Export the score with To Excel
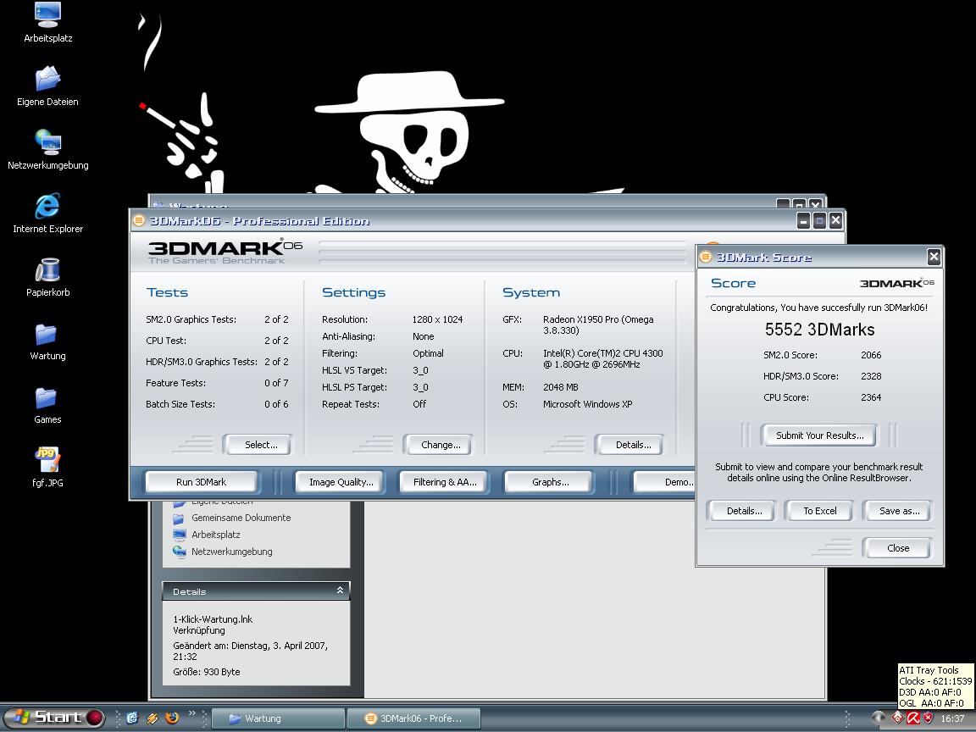 tap(820, 510)
